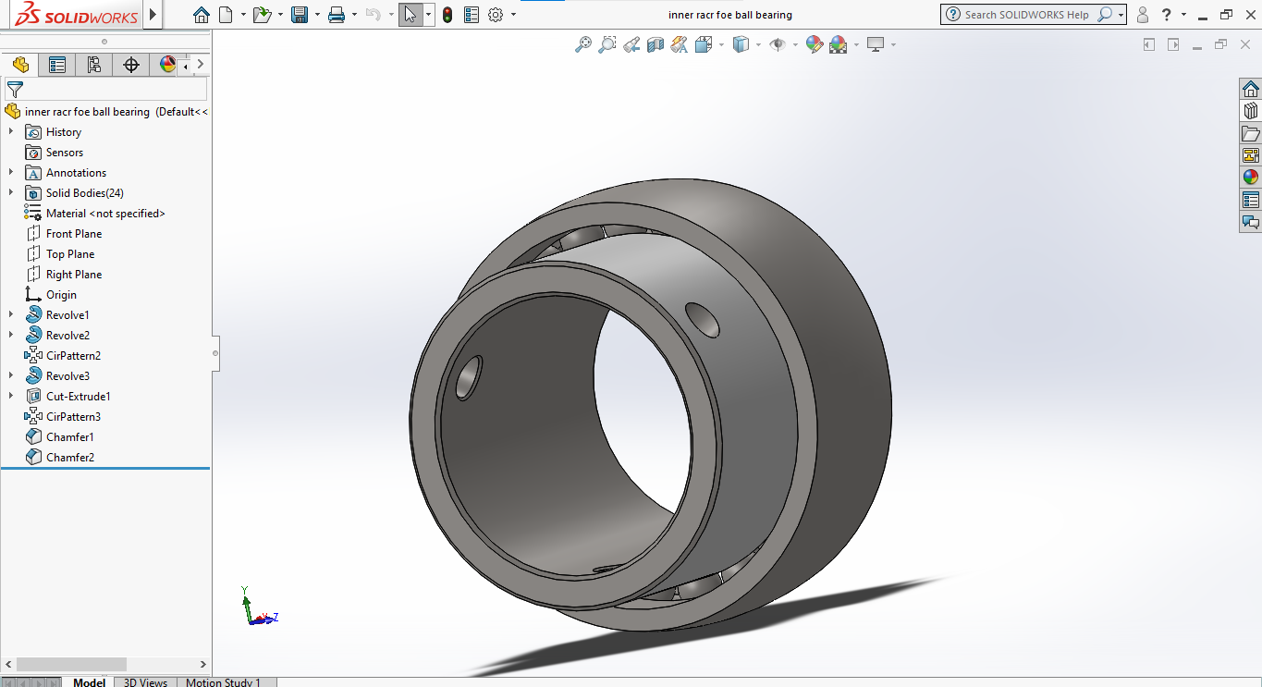
Task: Click the Rebuild traffic light icon
Action: click(447, 15)
